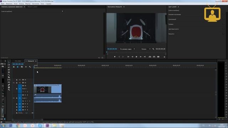The image size is (228, 128).
Task: Toggle Креативный checkbox in Lumetri
Action: (223, 19)
